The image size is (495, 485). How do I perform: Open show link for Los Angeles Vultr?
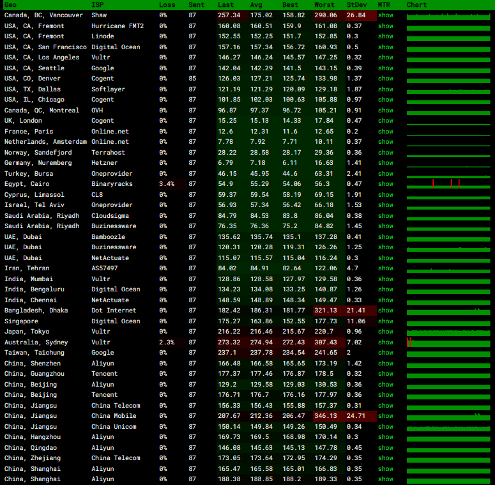pos(385,58)
